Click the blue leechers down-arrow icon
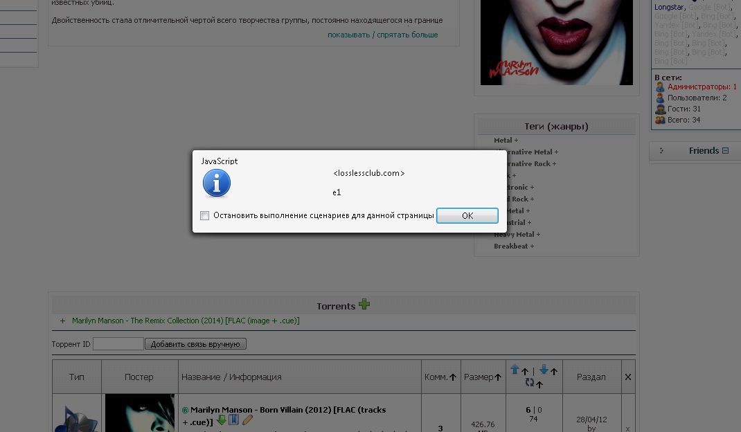Viewport: 741px width, 432px height. [x=544, y=370]
